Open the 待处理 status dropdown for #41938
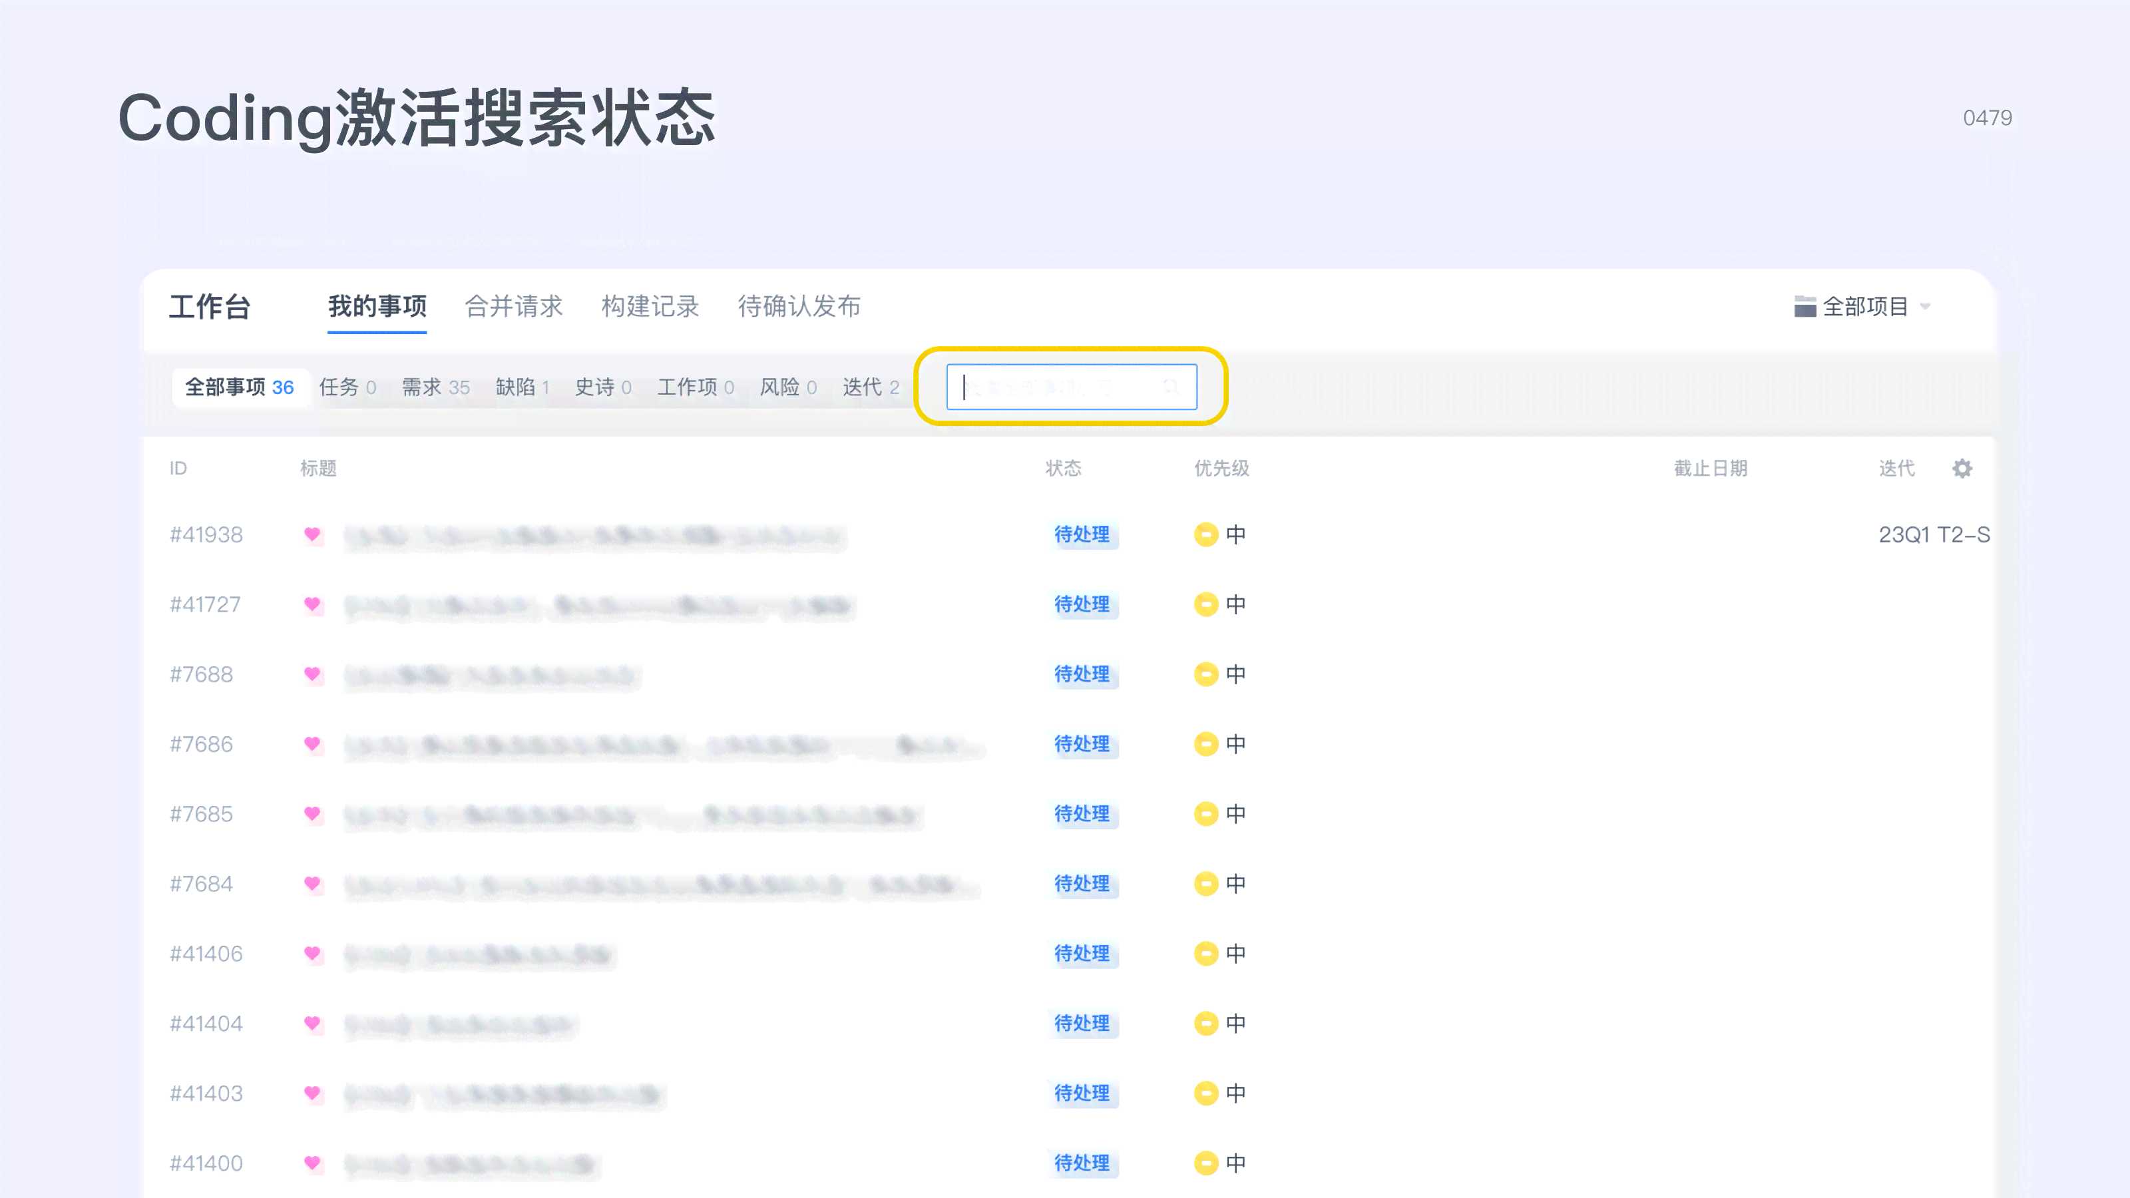 pyautogui.click(x=1082, y=535)
